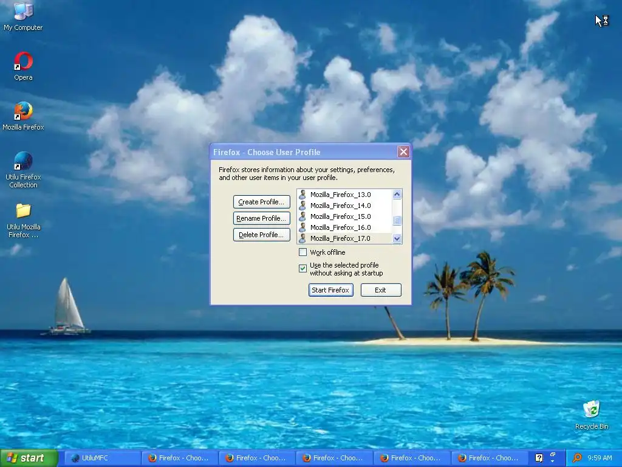622x467 pixels.
Task: Click the Firefox - Choose User Profile title bar
Action: (x=304, y=152)
